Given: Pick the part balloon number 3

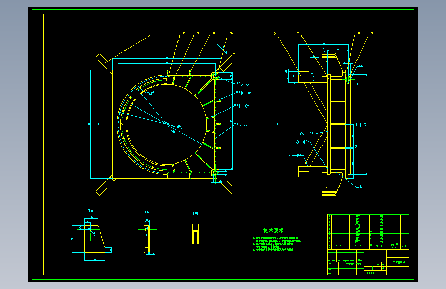Looking at the screenshot, I should pyautogui.click(x=198, y=33).
